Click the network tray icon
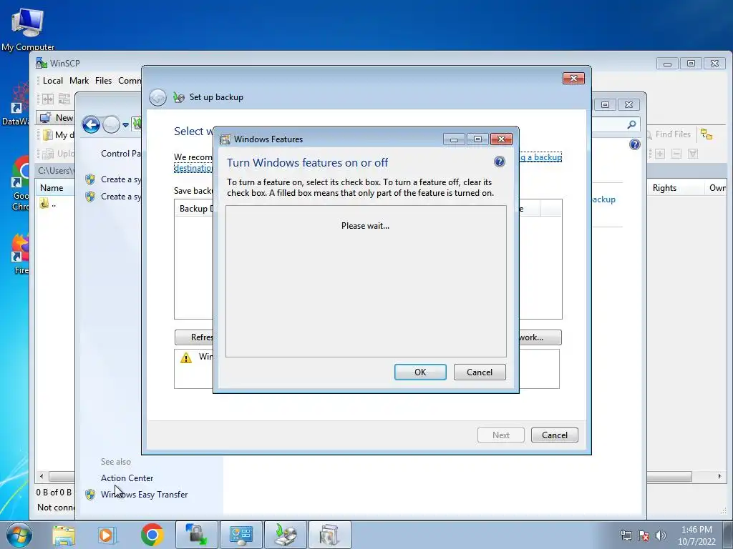The width and height of the screenshot is (733, 549). pos(626,535)
